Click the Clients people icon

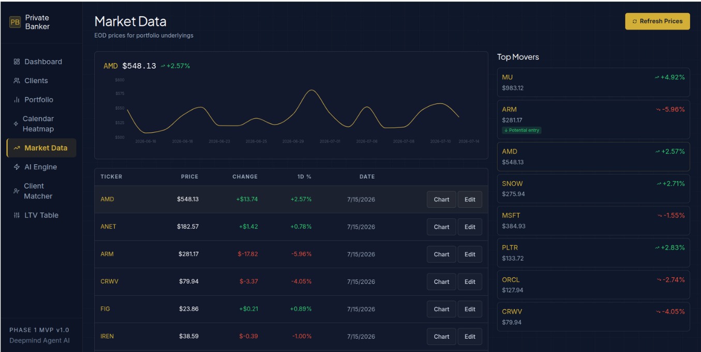tap(17, 81)
